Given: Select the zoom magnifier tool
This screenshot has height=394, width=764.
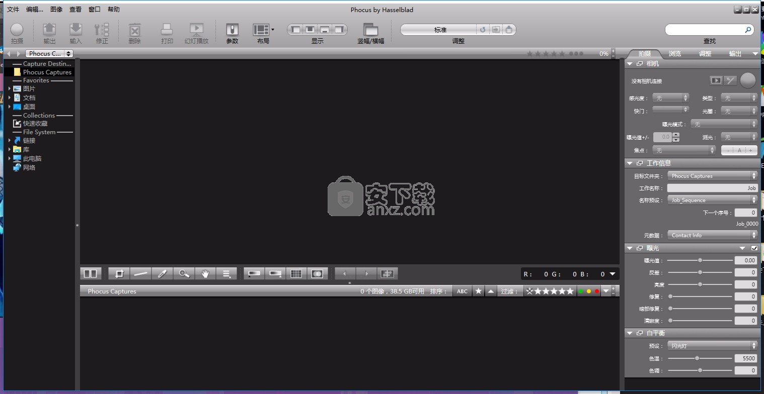Looking at the screenshot, I should 184,273.
